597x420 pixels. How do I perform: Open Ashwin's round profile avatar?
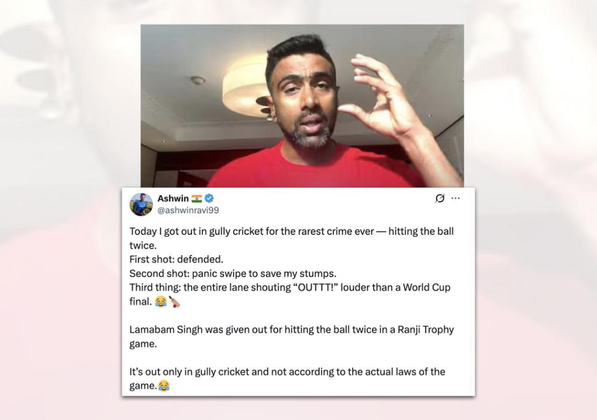point(142,204)
